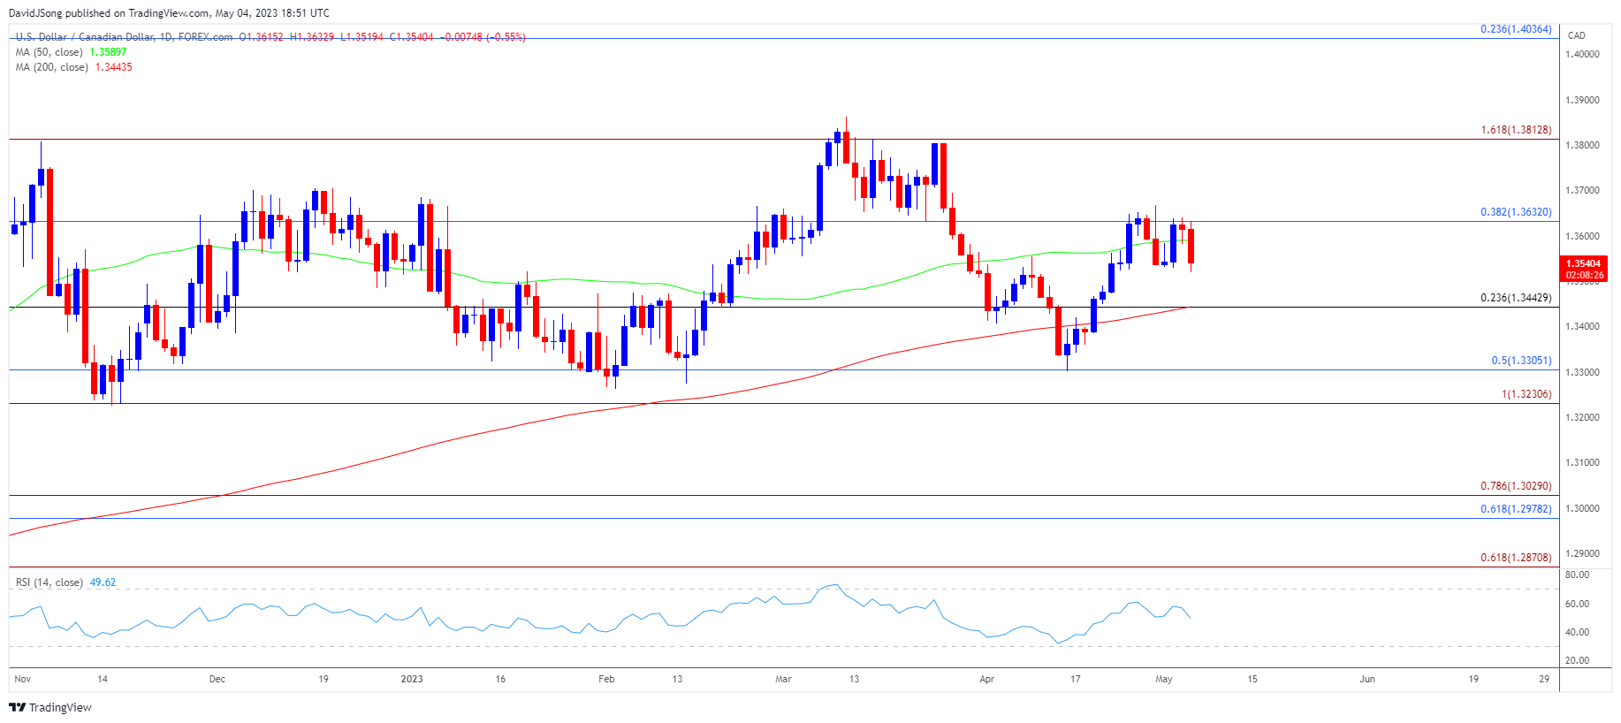Click the Feb label on the time axis
The image size is (1621, 723).
pos(606,679)
